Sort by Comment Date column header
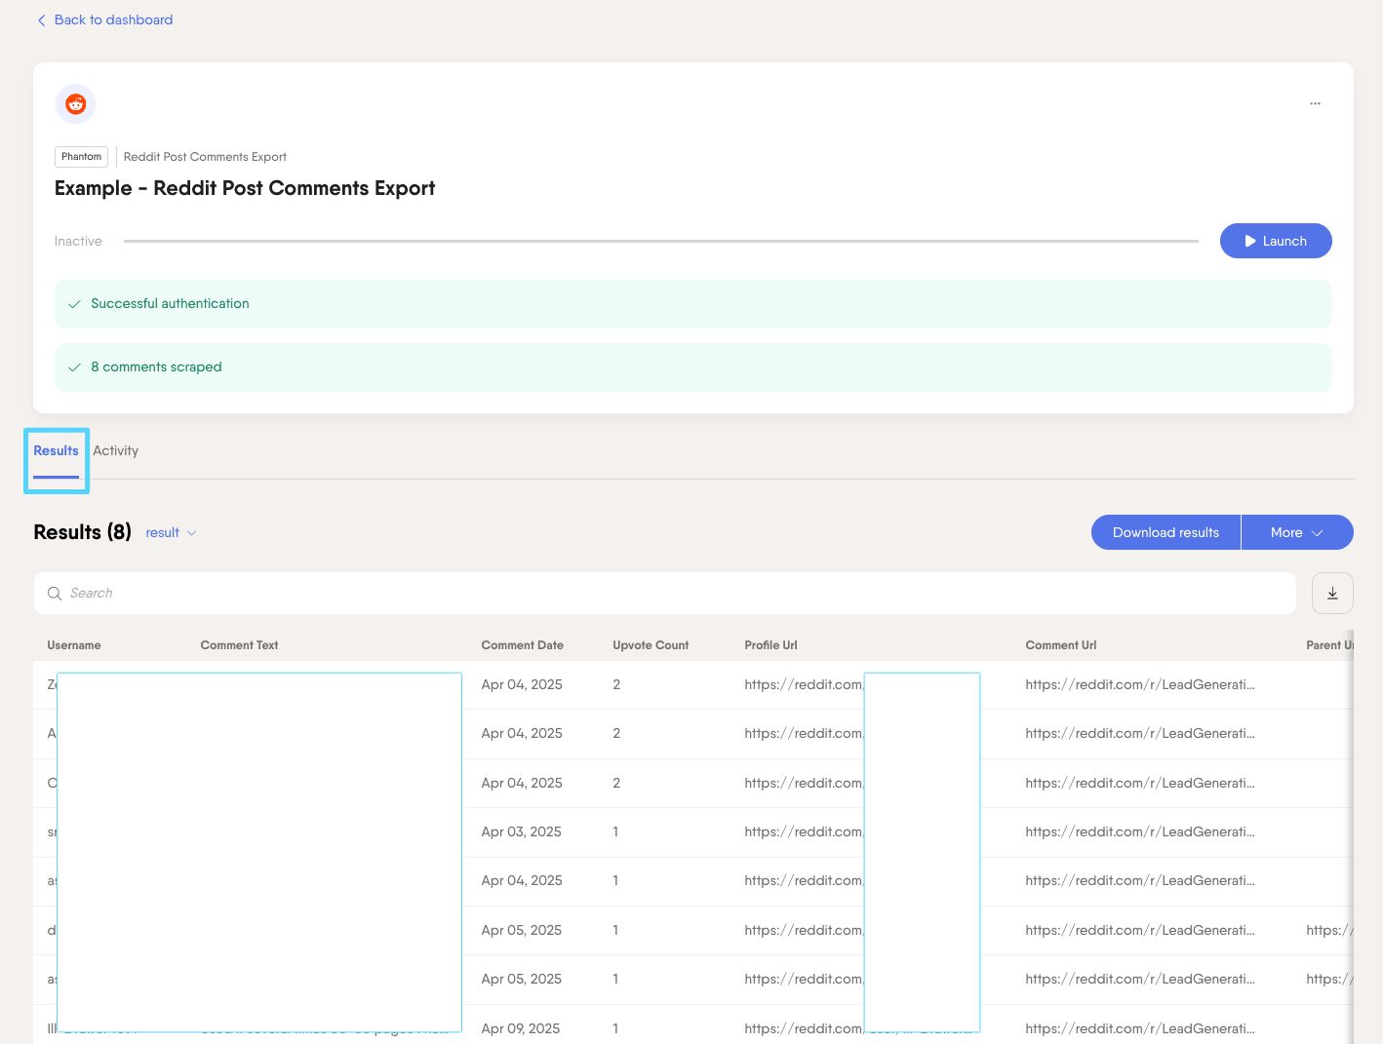1383x1044 pixels. [522, 645]
